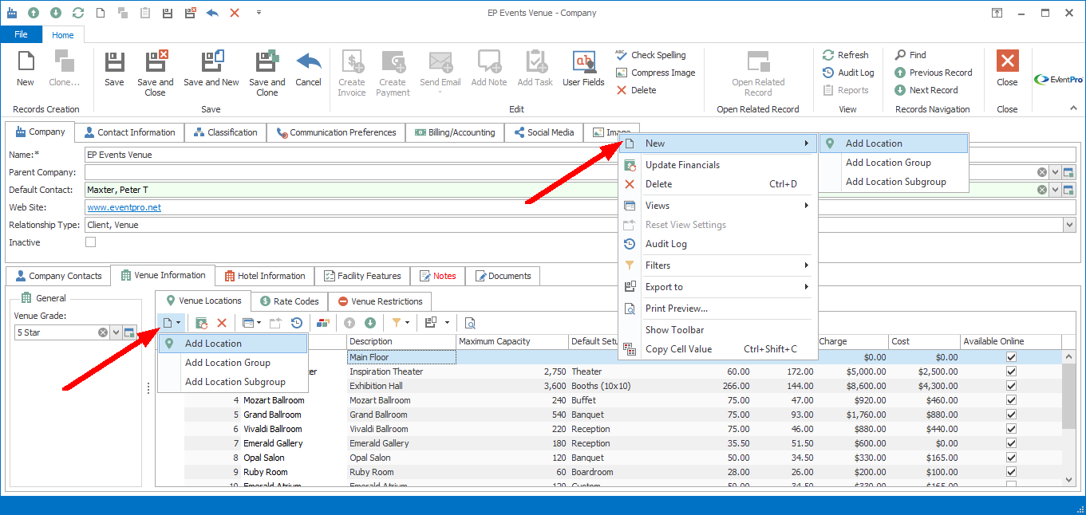Toggle Available Online for Inspiration Theater row

point(1011,372)
